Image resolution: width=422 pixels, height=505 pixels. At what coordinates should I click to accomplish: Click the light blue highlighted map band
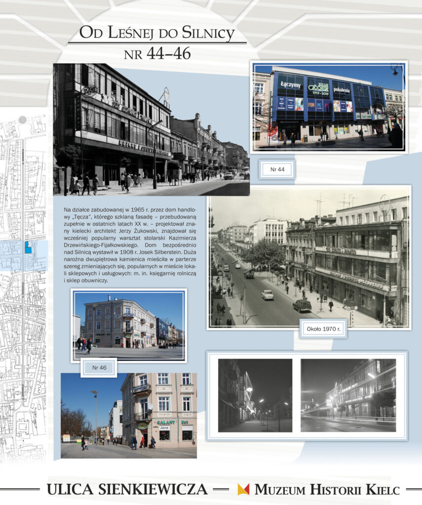[x=24, y=256]
